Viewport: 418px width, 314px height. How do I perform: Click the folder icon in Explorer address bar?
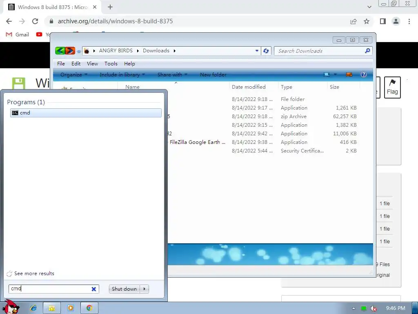tap(87, 51)
